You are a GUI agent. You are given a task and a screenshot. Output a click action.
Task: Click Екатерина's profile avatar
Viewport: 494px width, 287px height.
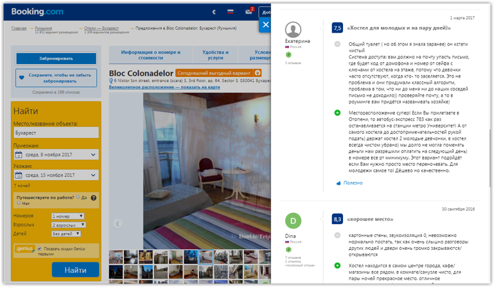[x=293, y=29]
